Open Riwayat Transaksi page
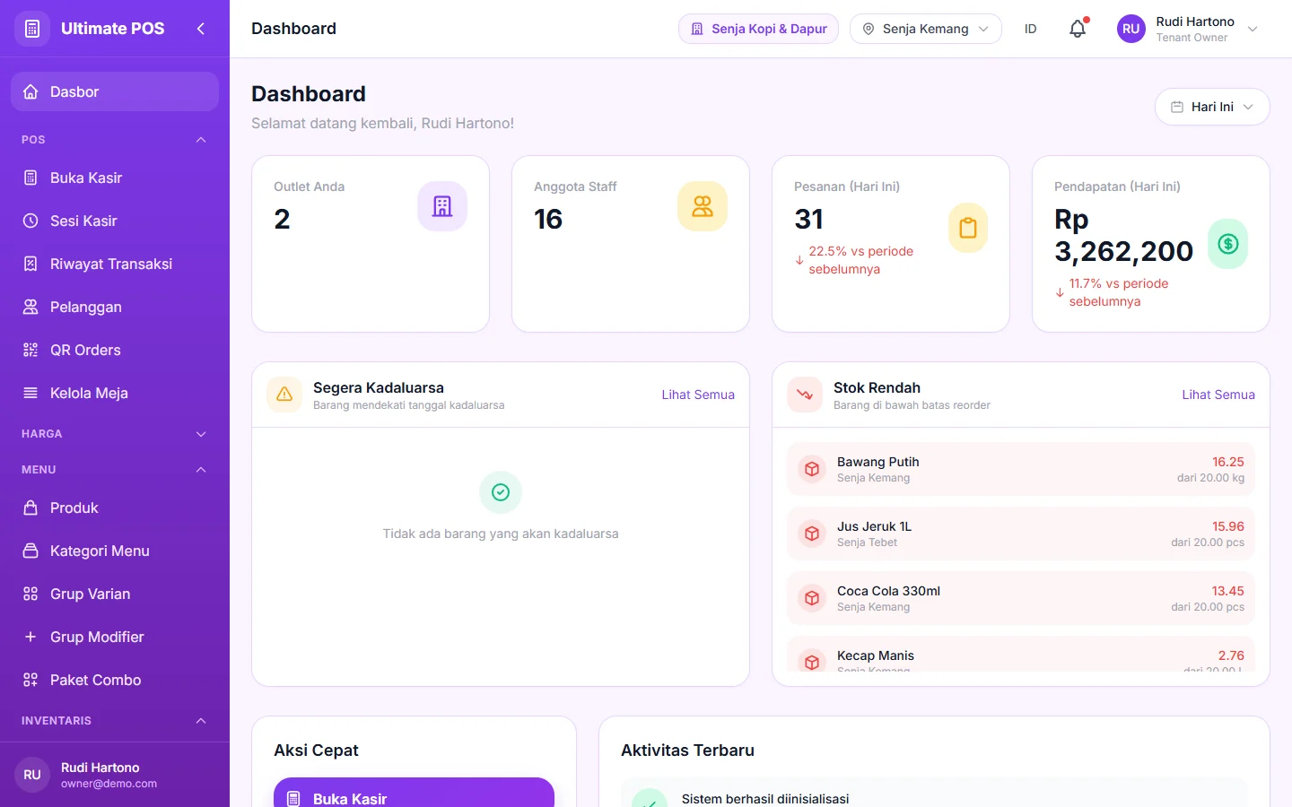Image resolution: width=1292 pixels, height=807 pixels. [x=115, y=264]
